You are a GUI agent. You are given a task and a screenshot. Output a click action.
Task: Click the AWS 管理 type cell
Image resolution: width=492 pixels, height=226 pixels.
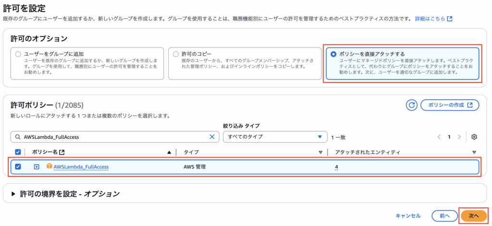tap(195, 167)
